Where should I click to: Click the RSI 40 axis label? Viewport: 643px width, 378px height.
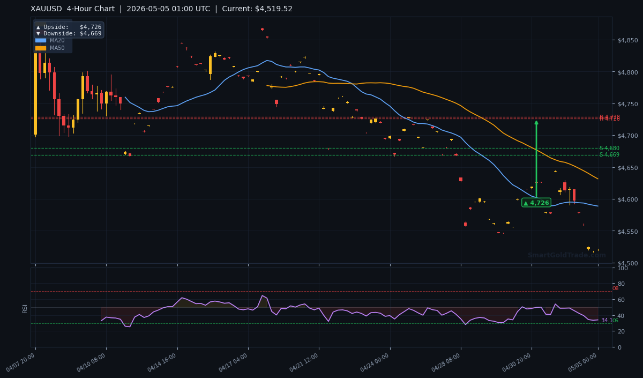(x=620, y=316)
